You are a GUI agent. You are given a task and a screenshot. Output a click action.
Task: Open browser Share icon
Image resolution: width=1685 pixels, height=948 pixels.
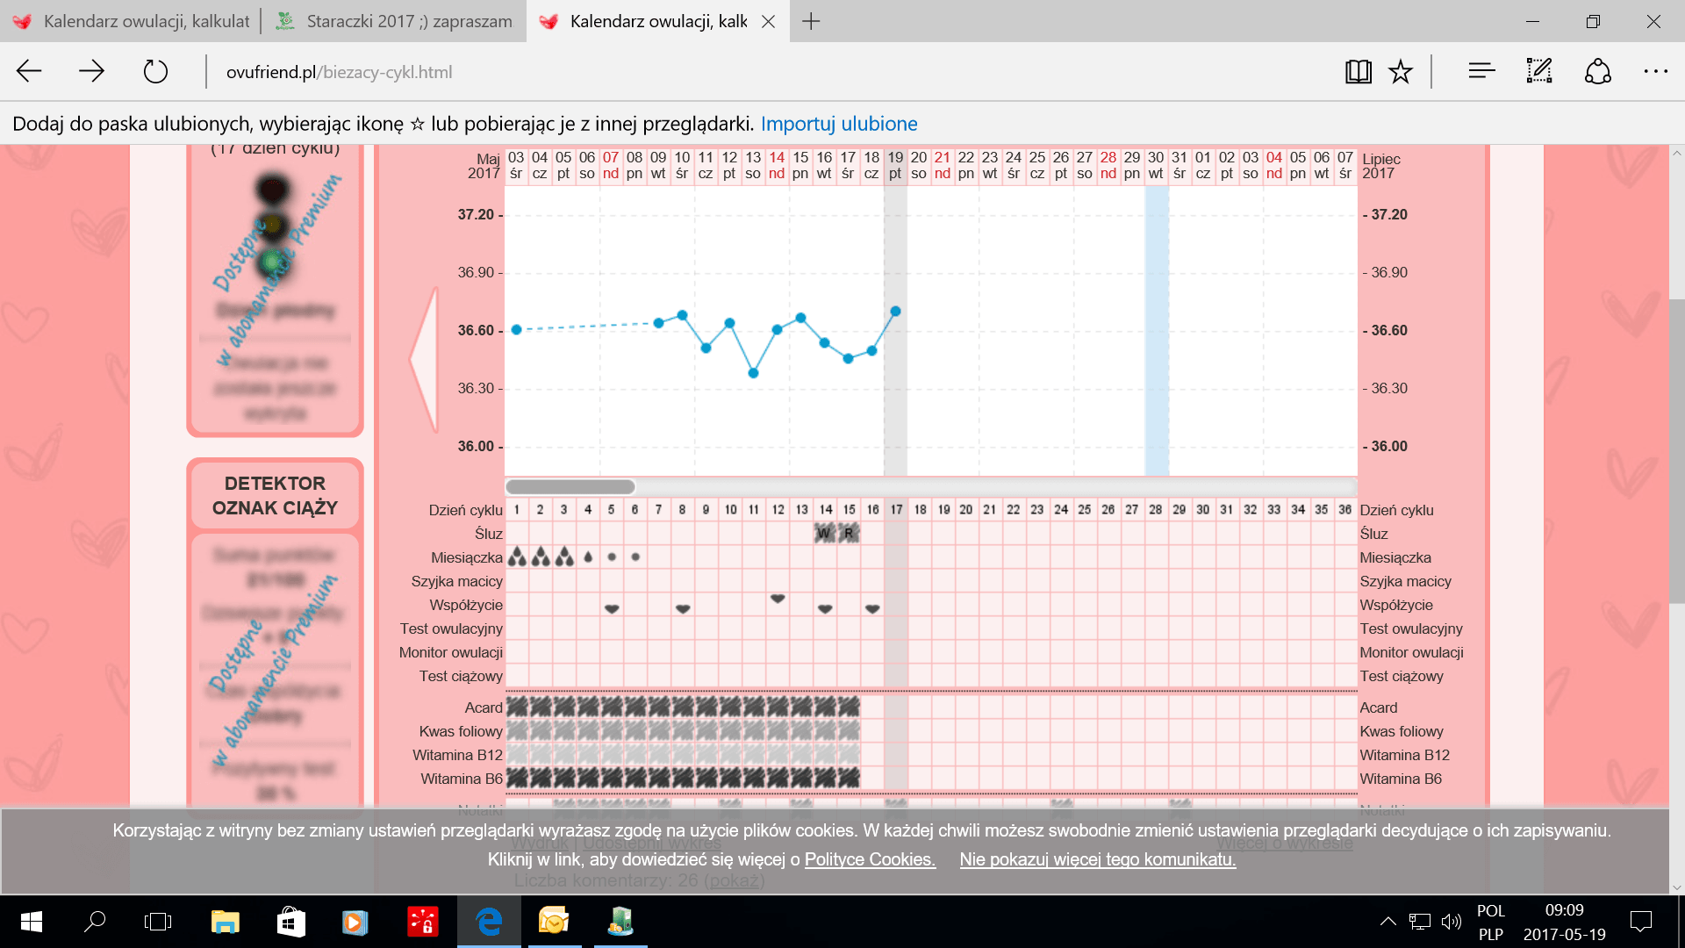pyautogui.click(x=1597, y=71)
